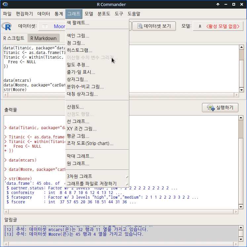The width and height of the screenshot is (247, 247).
Task: Click messages pane scroll up arrow
Action: 241,227
